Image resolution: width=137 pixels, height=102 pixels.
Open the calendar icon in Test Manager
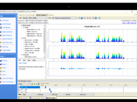point(38,84)
